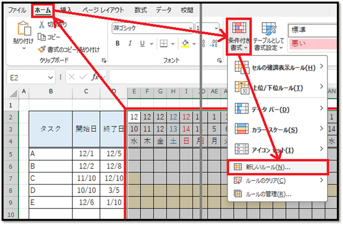Click the Insert Function fx icon

(95, 77)
